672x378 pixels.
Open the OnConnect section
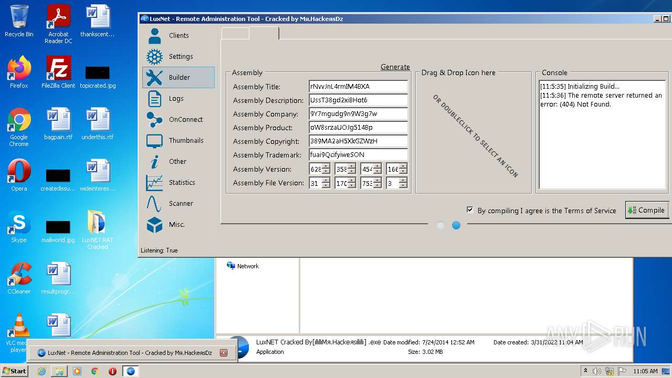click(x=178, y=120)
